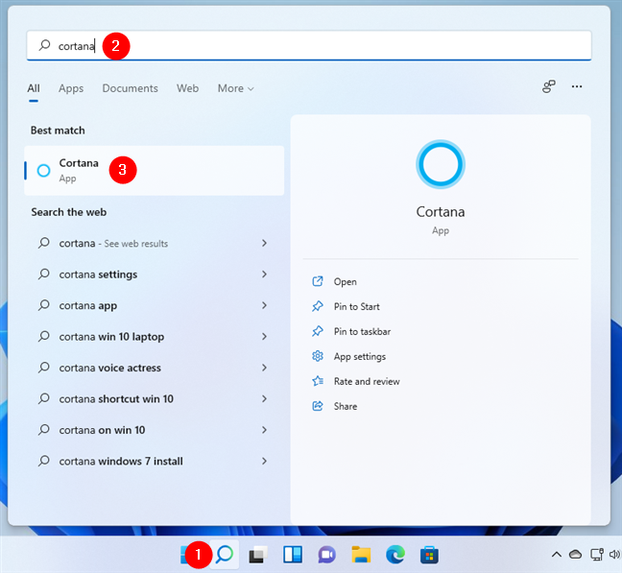Image resolution: width=622 pixels, height=573 pixels.
Task: Choose Pin to taskbar for Cortana
Action: (x=362, y=331)
